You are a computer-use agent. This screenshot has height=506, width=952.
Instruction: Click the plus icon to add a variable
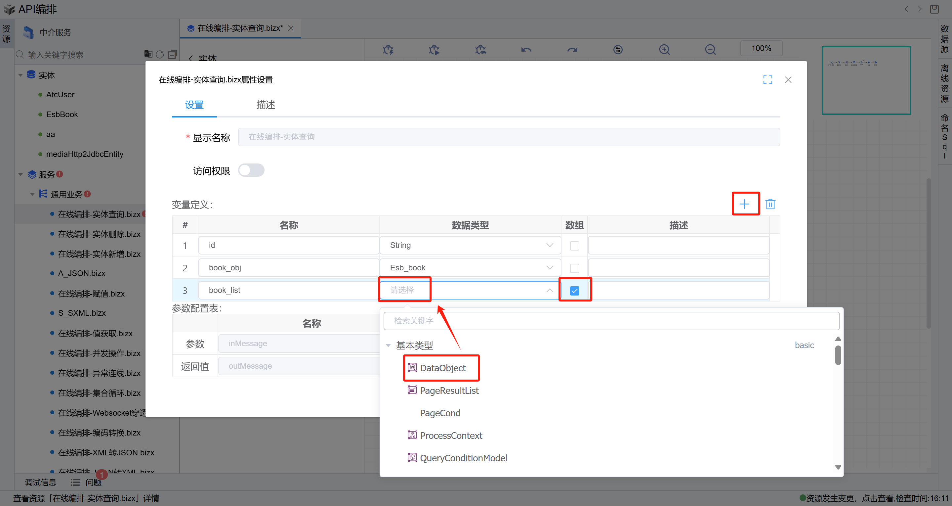coord(744,204)
